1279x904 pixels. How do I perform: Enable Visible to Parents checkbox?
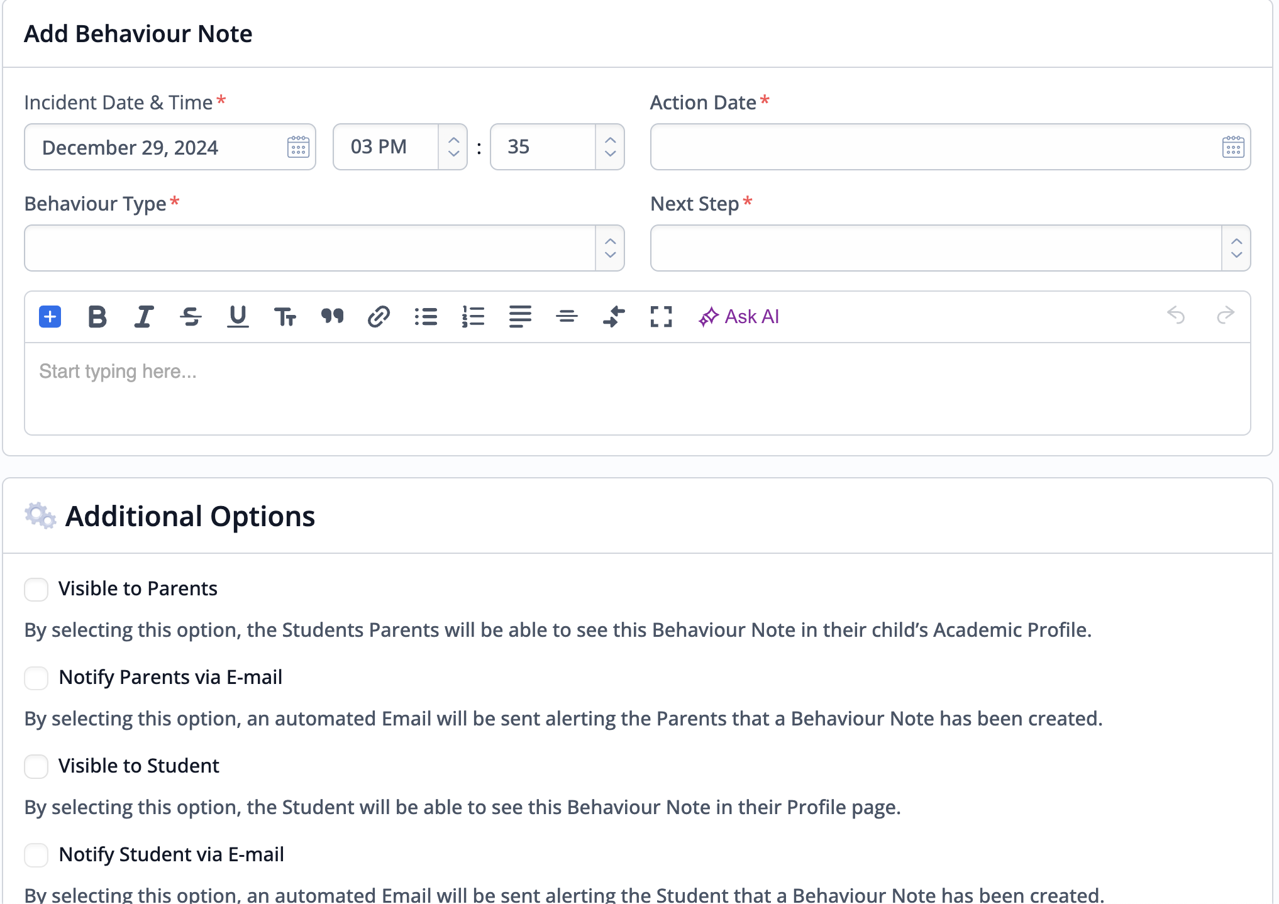(36, 590)
